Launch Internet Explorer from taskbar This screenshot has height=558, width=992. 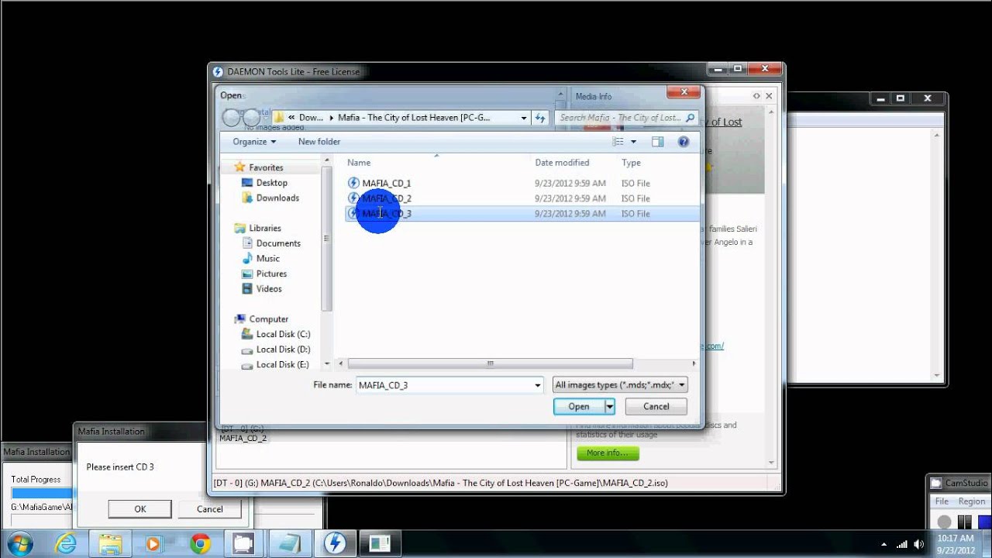tap(66, 543)
